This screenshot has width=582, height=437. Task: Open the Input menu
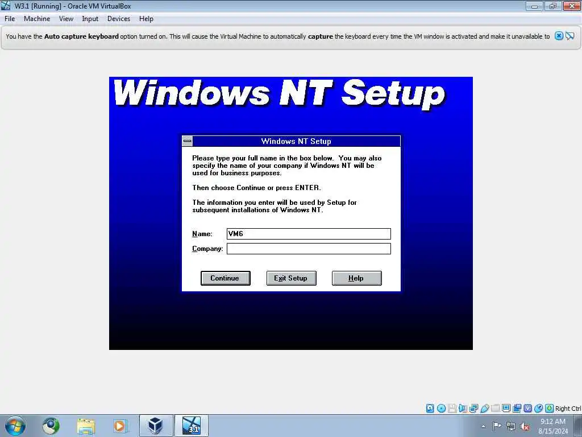point(90,19)
